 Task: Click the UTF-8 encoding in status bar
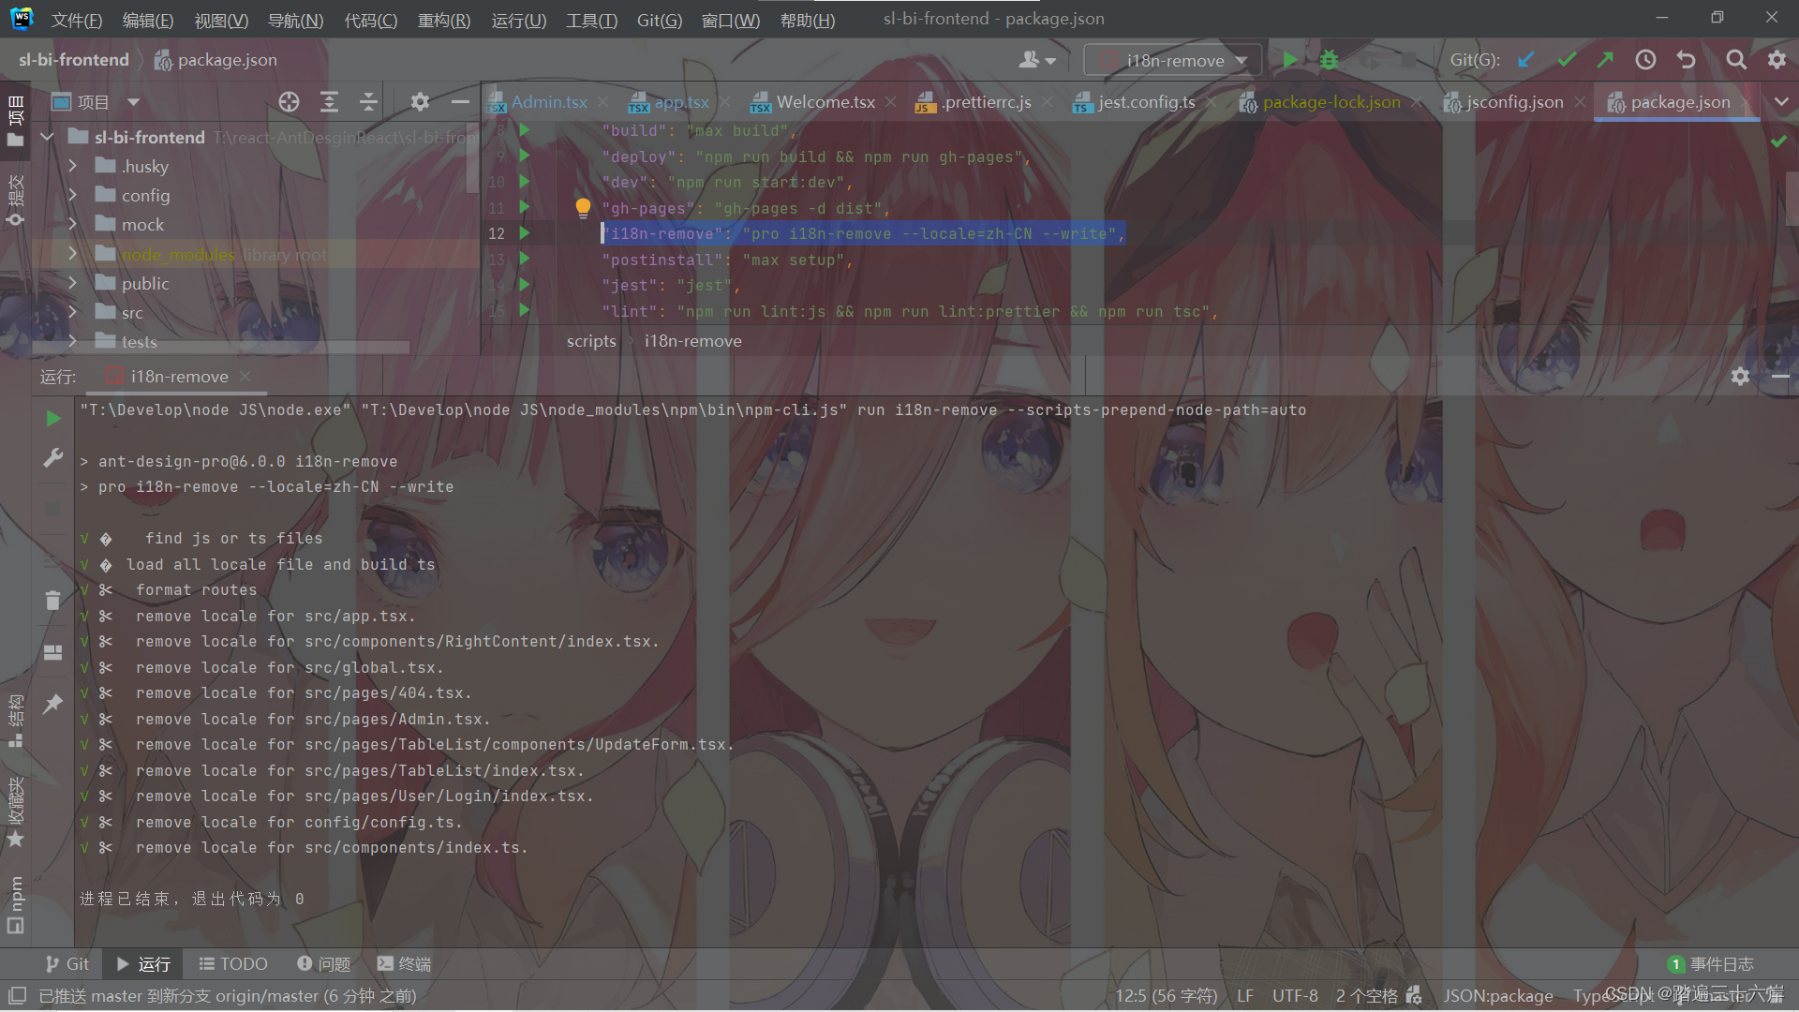click(1295, 996)
